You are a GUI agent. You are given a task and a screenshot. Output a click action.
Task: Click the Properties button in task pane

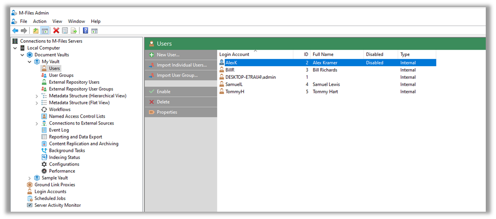(x=181, y=112)
